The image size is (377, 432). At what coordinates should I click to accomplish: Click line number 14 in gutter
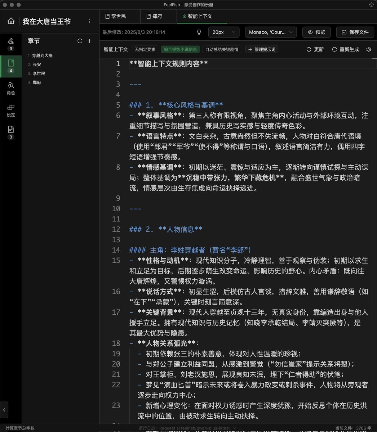click(116, 250)
